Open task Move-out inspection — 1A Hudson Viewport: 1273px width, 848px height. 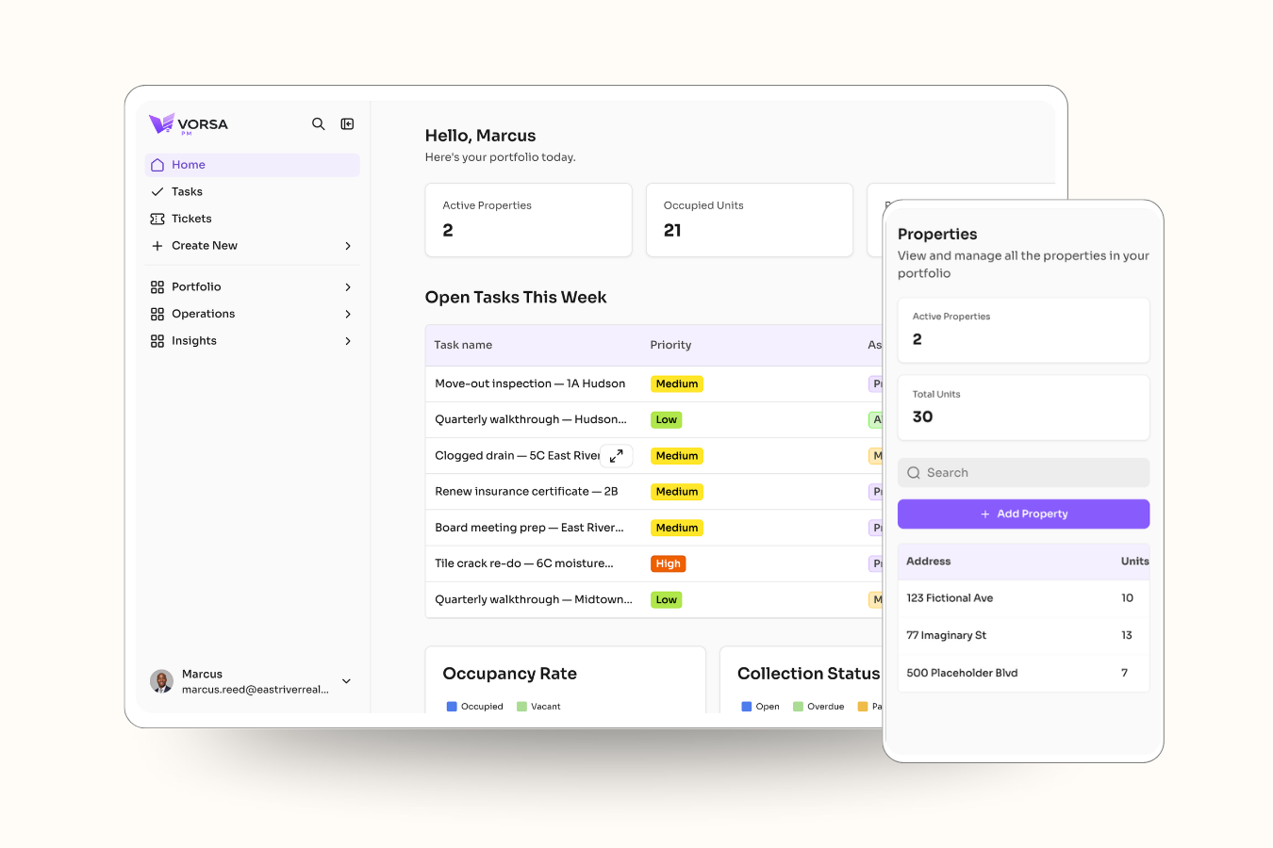click(530, 384)
